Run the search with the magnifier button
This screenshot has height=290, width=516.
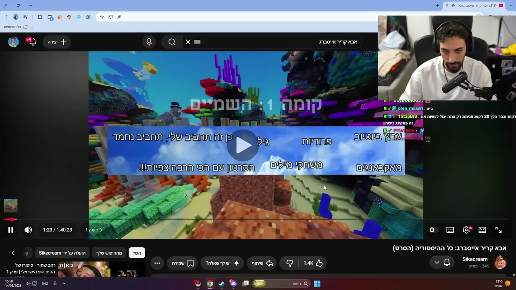[172, 42]
